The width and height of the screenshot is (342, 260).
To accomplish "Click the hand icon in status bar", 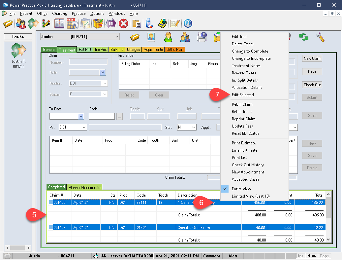I will point(96,256).
